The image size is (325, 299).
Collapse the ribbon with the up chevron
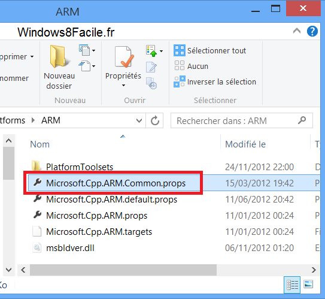297,31
